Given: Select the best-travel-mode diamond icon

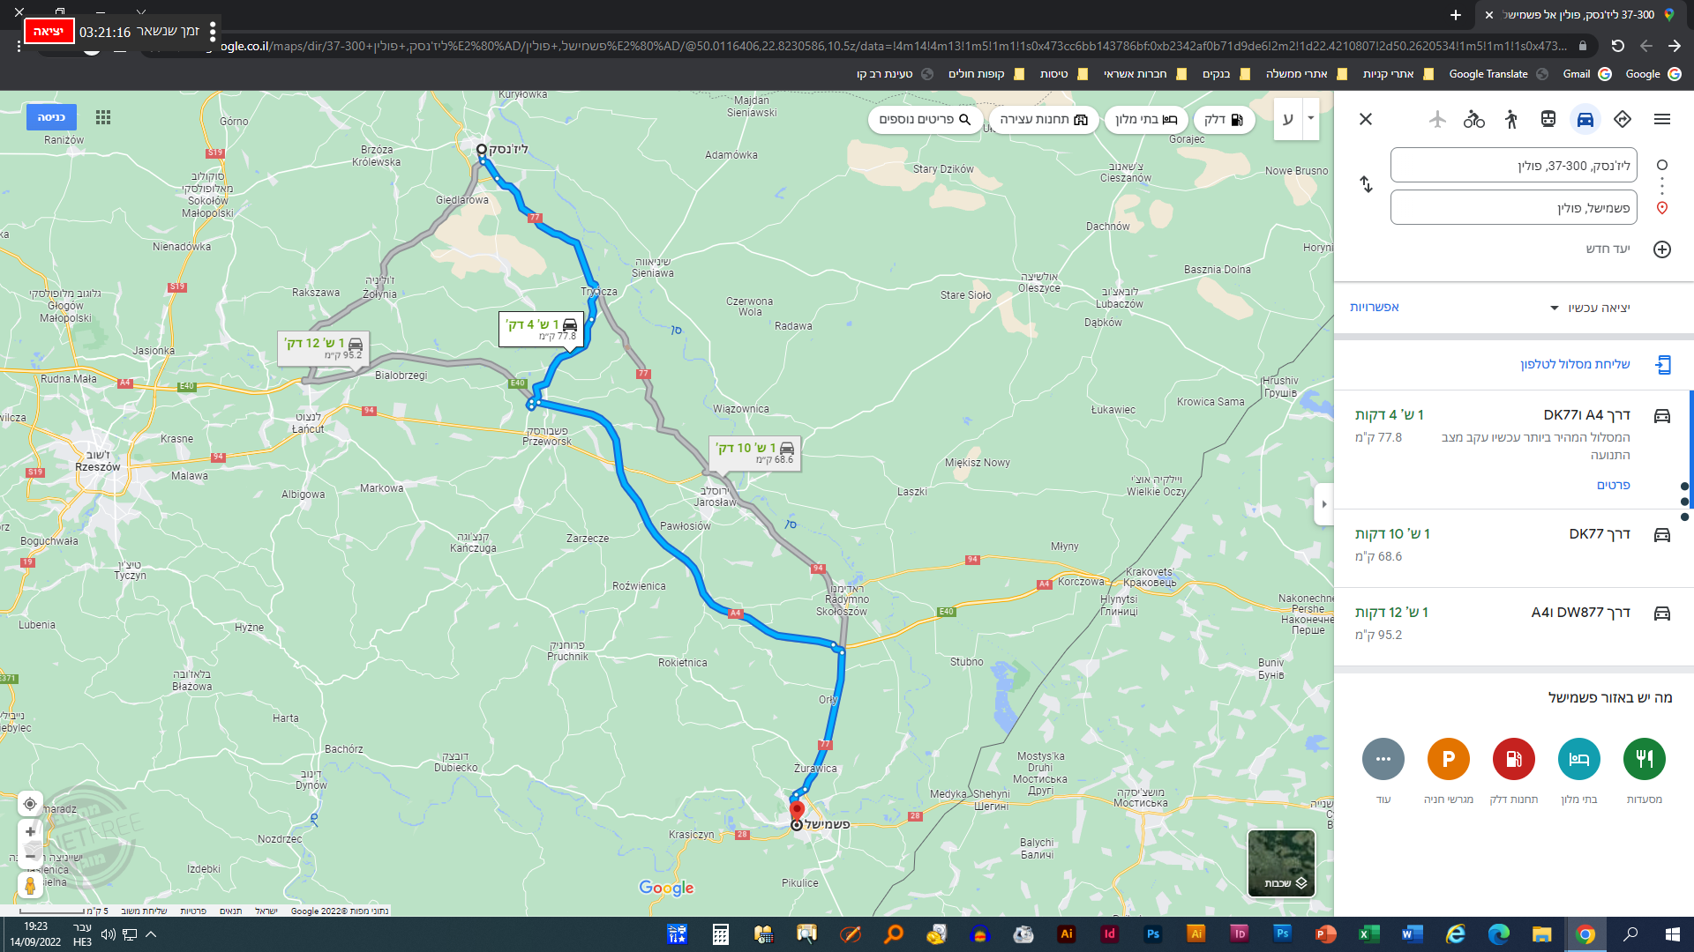Looking at the screenshot, I should [x=1623, y=119].
